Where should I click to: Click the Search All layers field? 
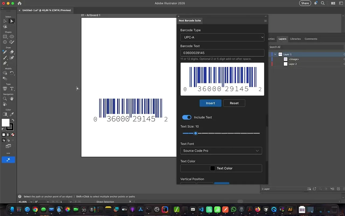(306, 47)
